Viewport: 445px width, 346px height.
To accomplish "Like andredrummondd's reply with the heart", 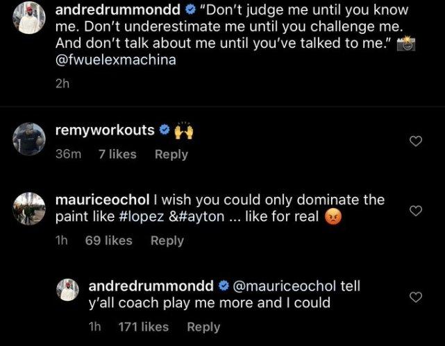I will [416, 297].
